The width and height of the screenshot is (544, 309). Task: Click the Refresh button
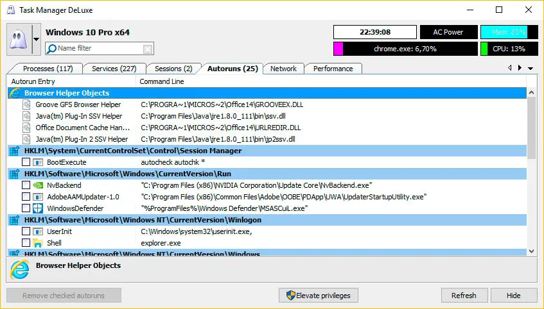point(464,296)
